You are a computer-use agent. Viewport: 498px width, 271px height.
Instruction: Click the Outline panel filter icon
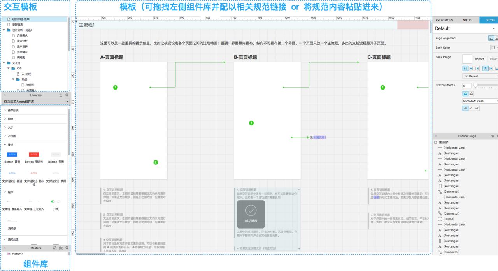point(493,136)
